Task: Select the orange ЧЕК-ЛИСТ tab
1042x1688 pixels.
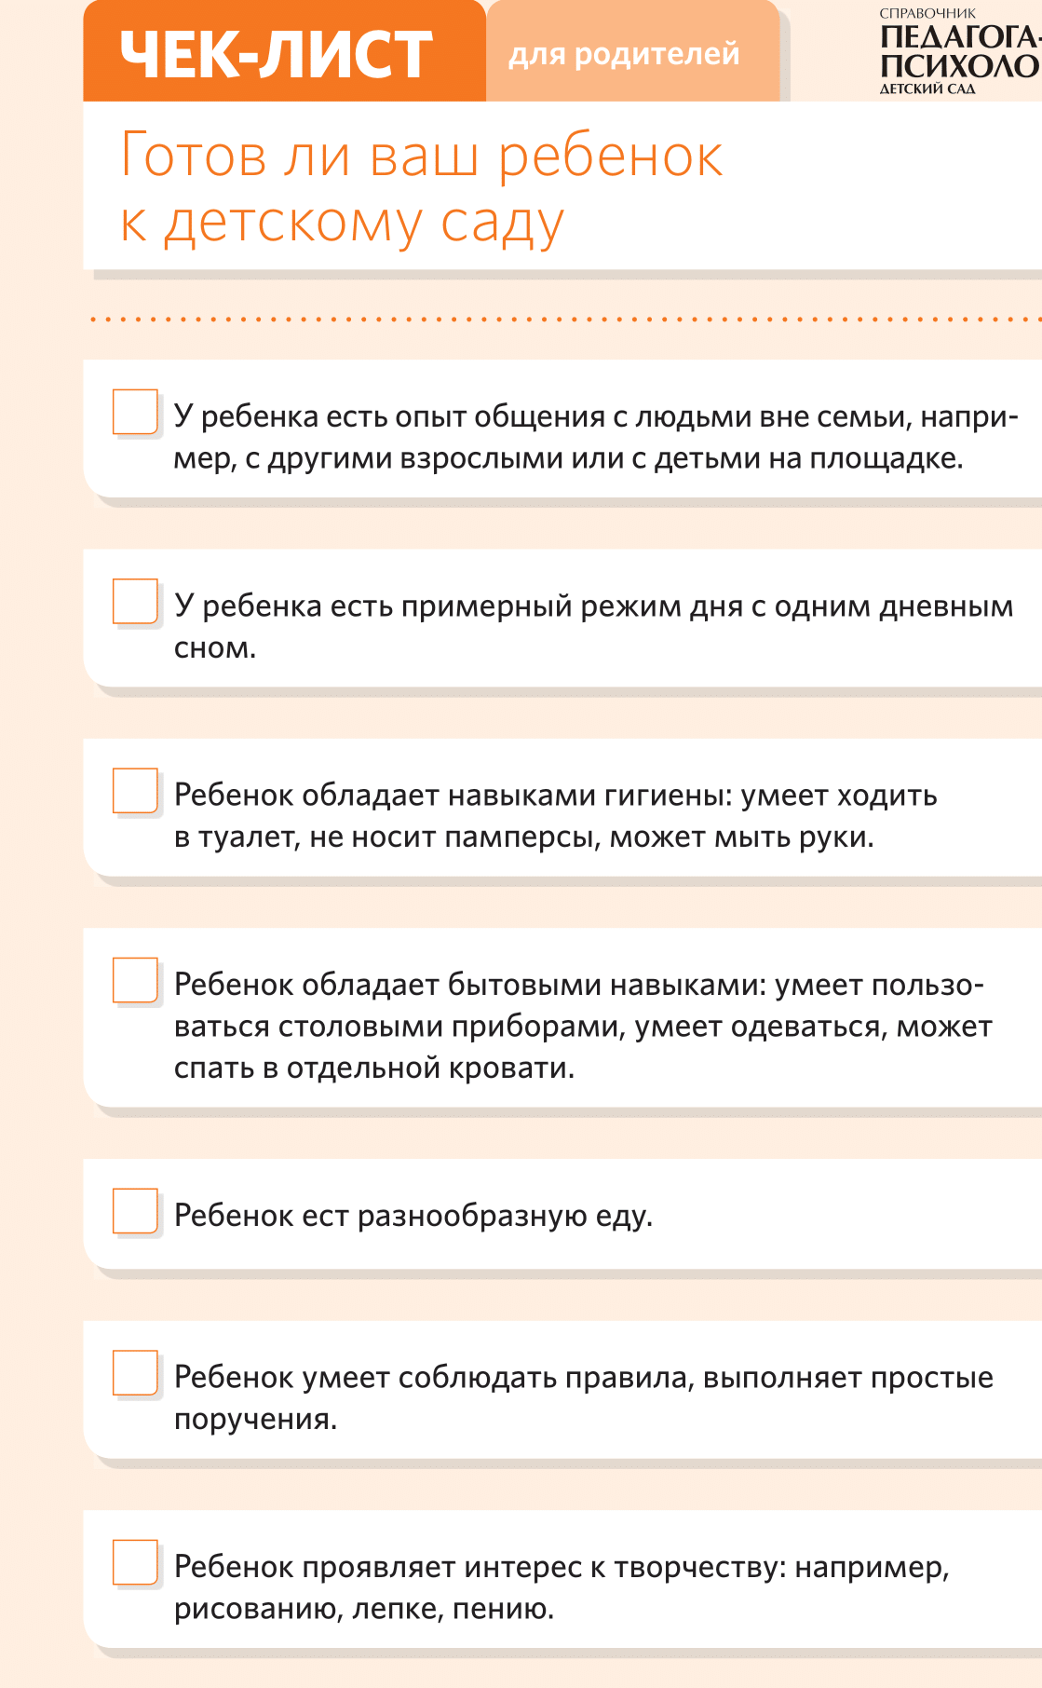Action: (277, 53)
